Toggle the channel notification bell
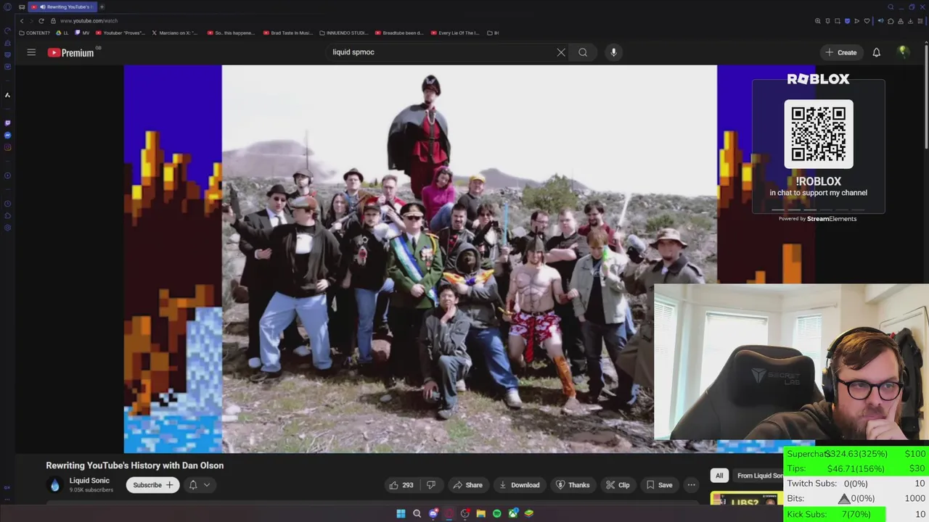The width and height of the screenshot is (929, 522). pos(193,485)
